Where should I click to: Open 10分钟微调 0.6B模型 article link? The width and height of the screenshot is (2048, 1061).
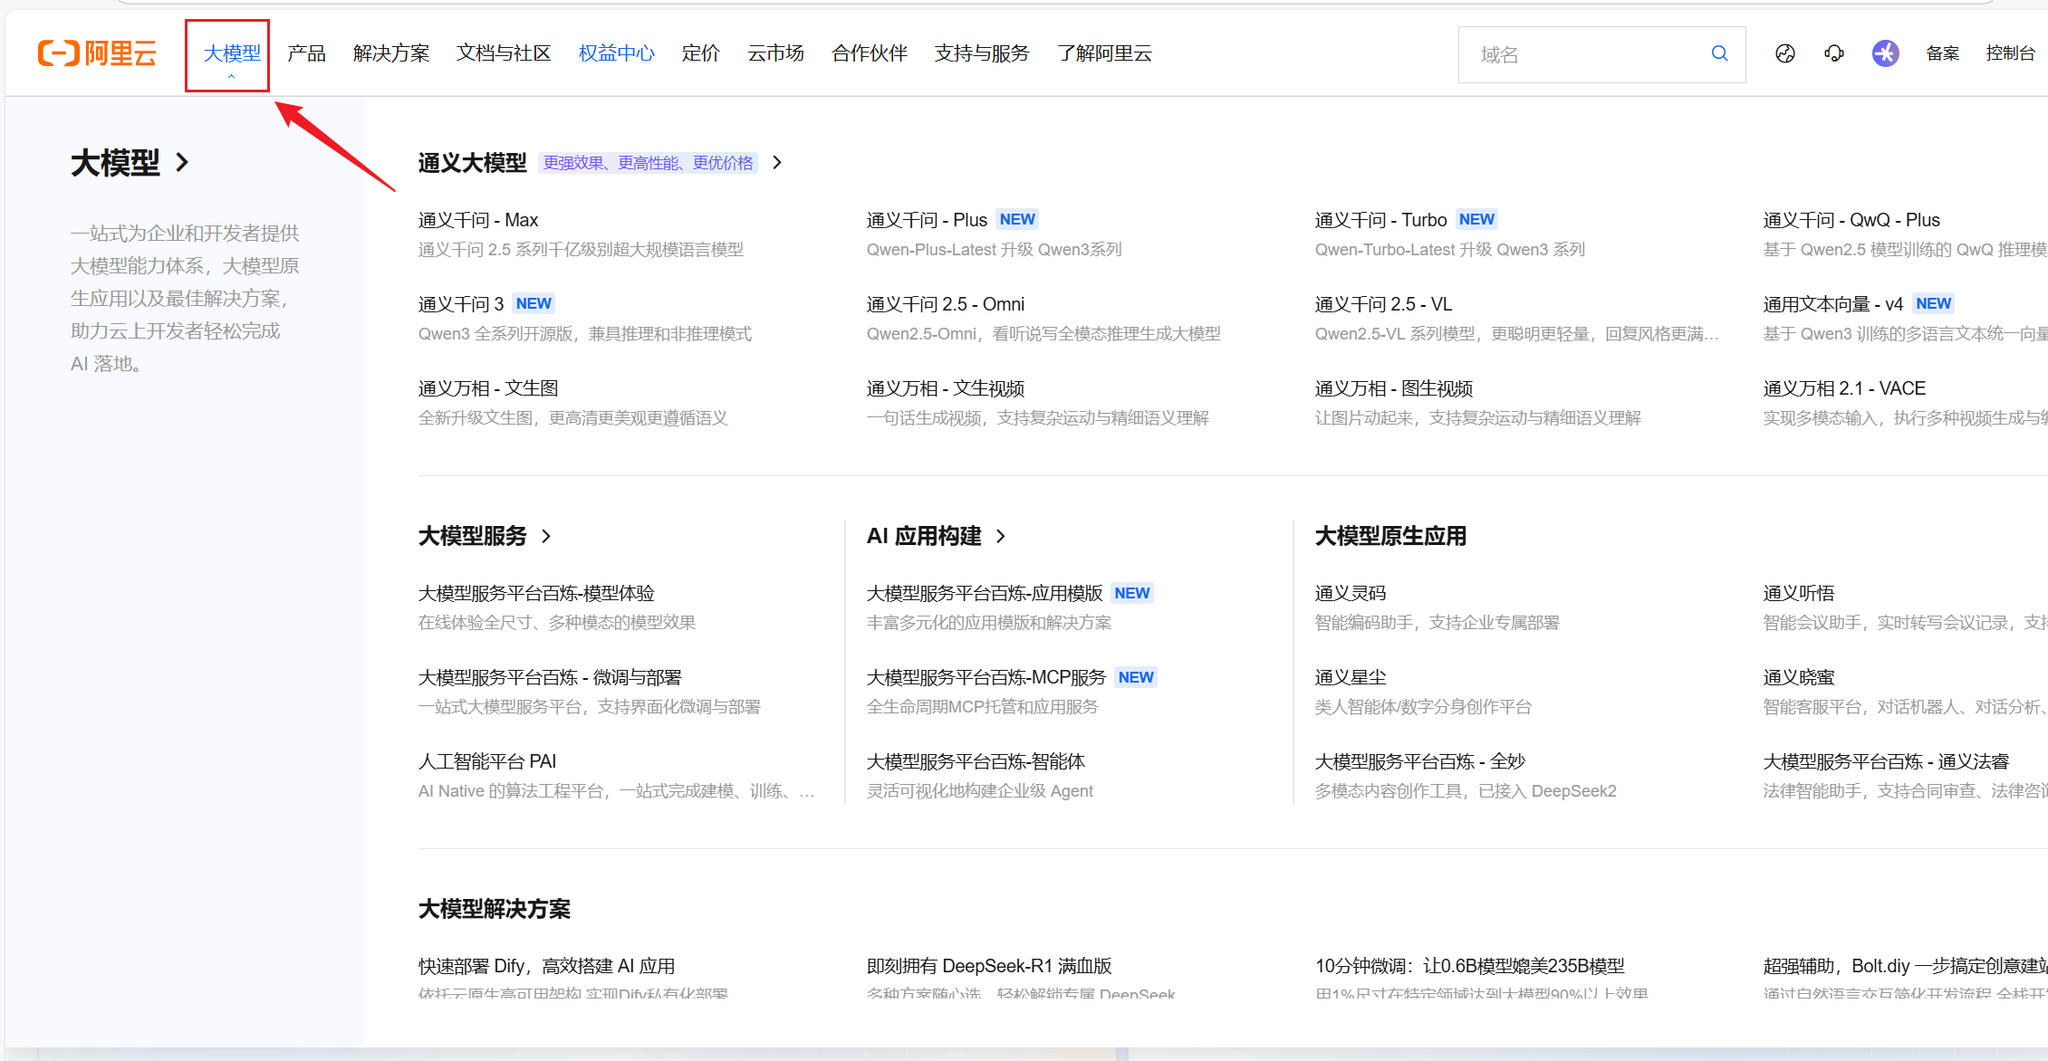point(1470,966)
